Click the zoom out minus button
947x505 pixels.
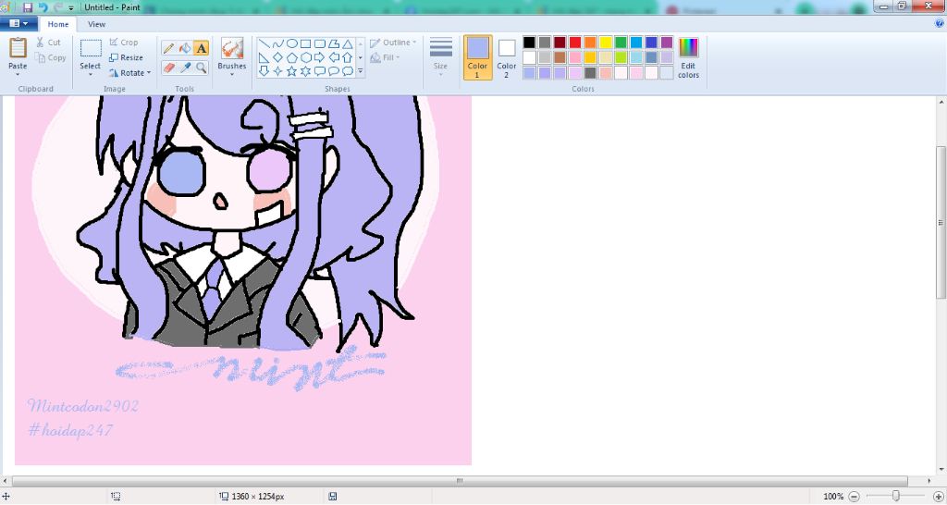[x=854, y=496]
